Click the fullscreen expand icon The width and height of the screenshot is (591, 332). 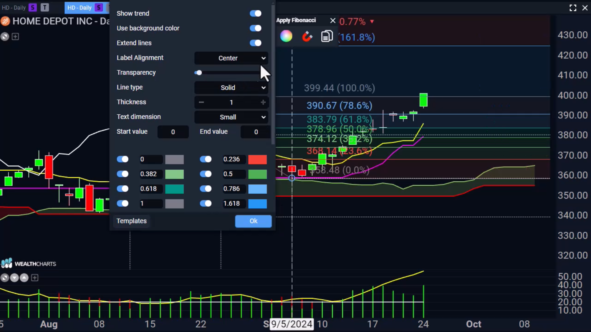[573, 8]
